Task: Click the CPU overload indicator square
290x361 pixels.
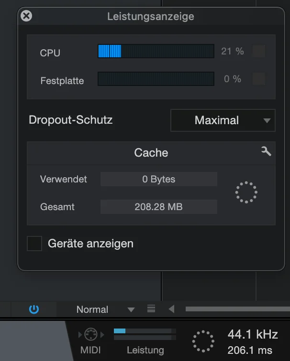Action: pos(259,51)
